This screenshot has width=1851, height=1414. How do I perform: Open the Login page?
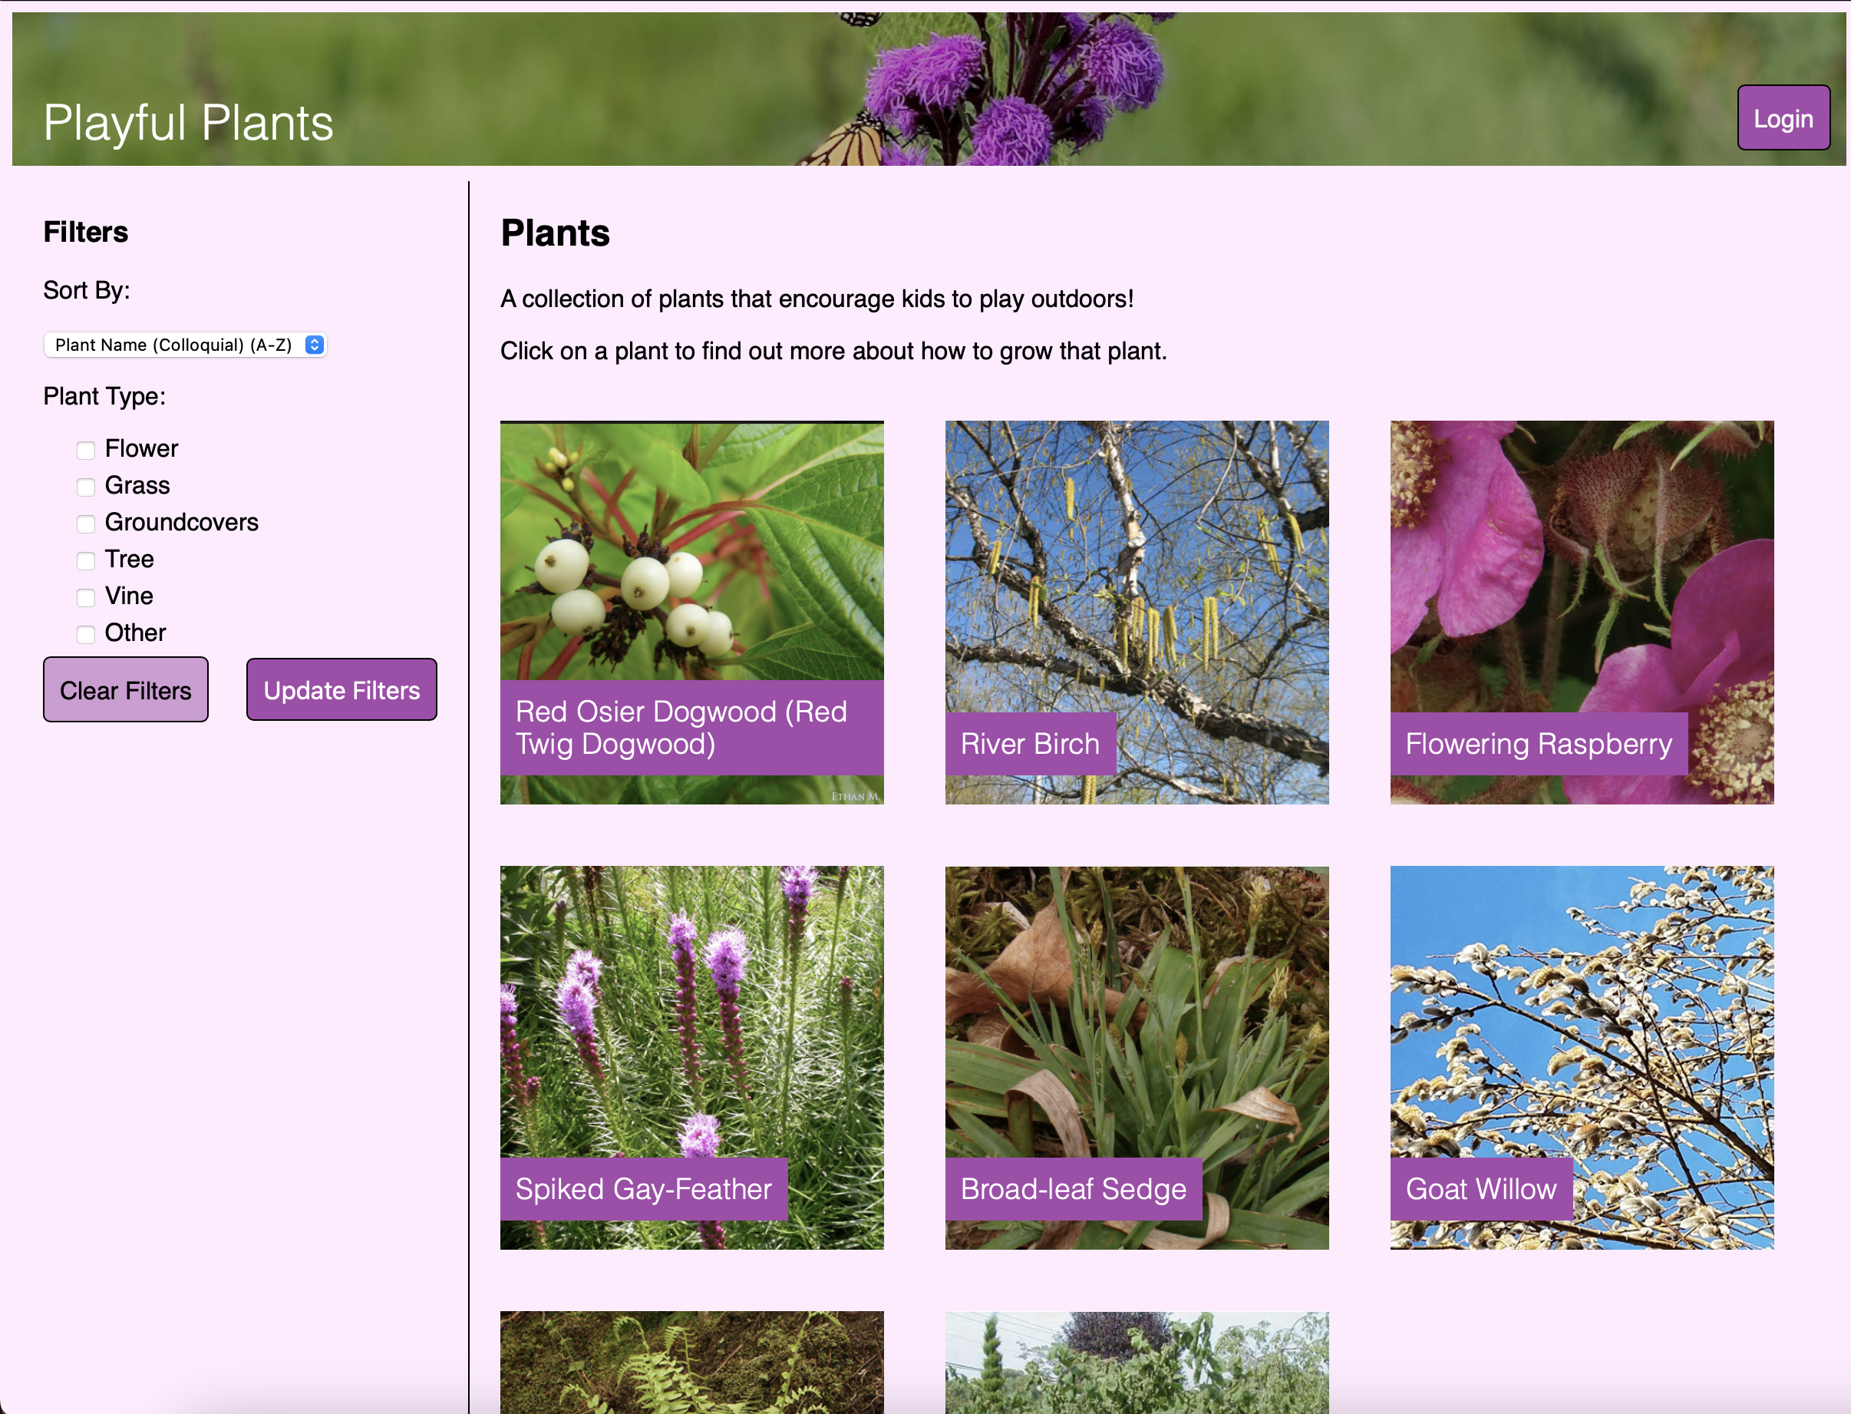1783,118
